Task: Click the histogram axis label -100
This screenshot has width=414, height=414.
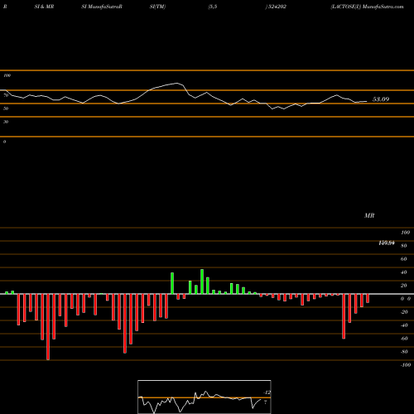Action: (x=406, y=365)
